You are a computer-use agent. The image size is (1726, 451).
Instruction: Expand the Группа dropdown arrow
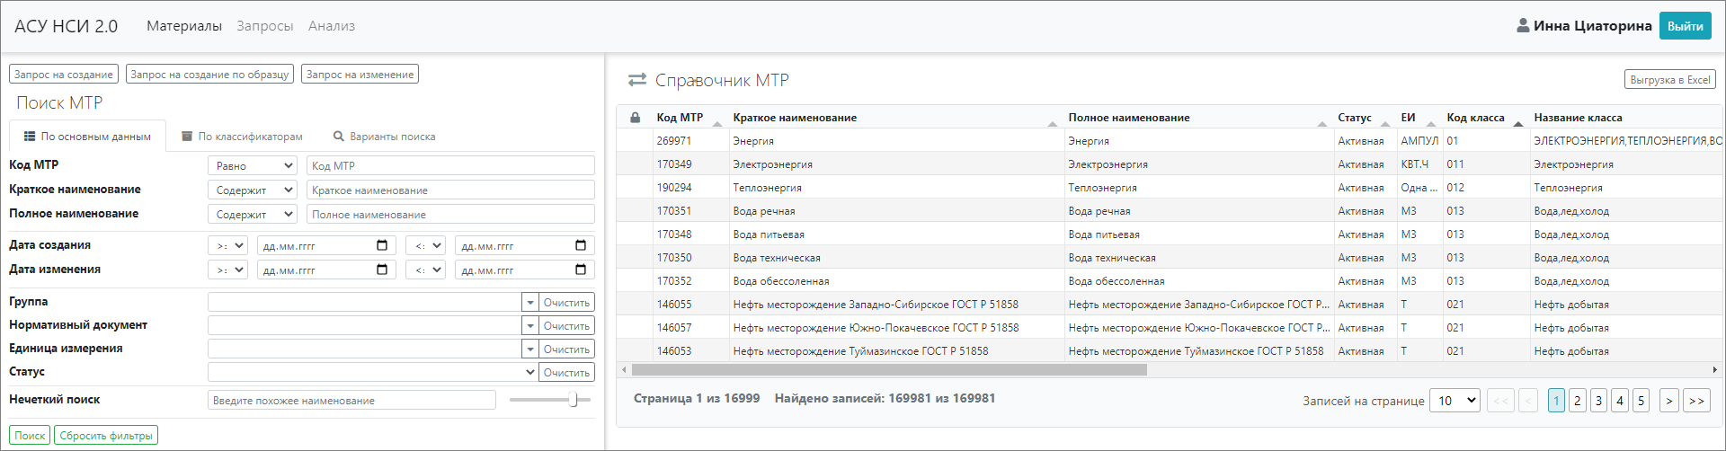pos(530,303)
